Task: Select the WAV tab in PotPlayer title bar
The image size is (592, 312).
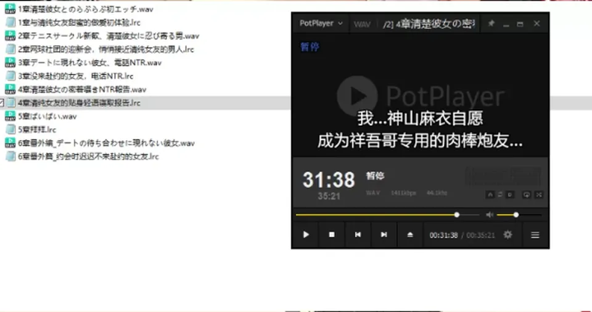Action: [x=362, y=25]
